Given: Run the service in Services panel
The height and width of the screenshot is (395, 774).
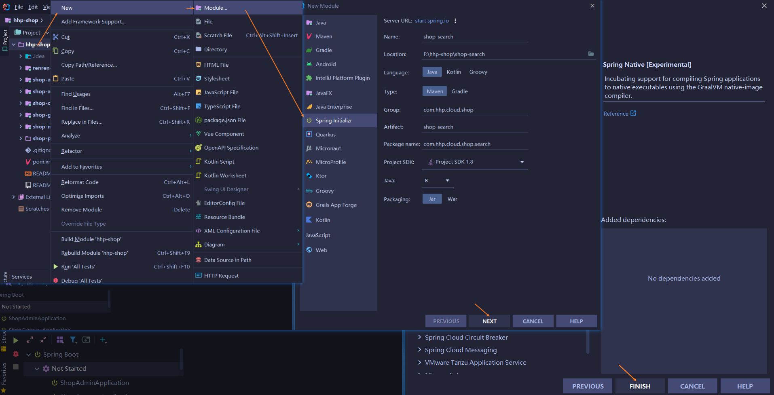Looking at the screenshot, I should (16, 340).
